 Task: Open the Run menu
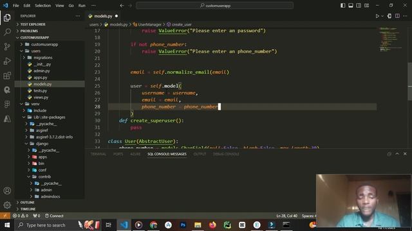coord(82,6)
